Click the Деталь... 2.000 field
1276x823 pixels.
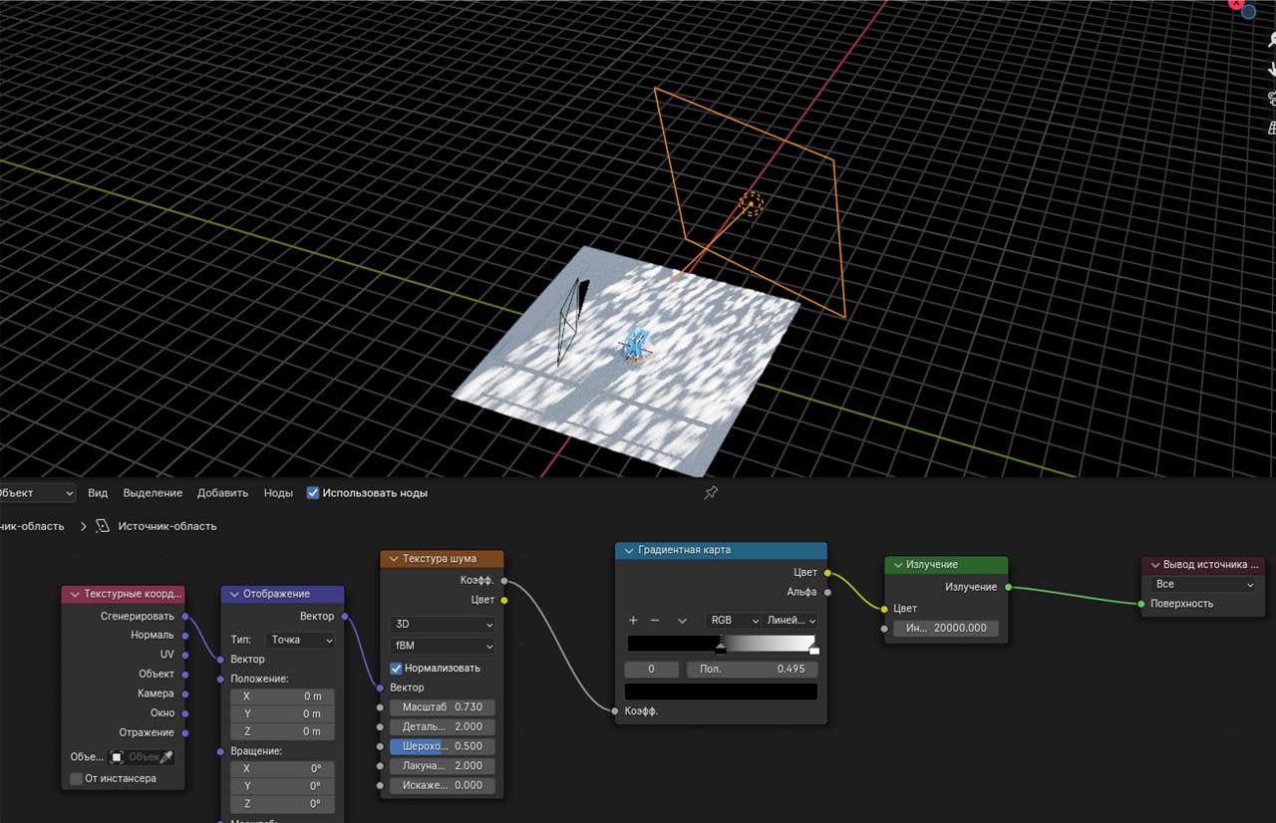442,726
